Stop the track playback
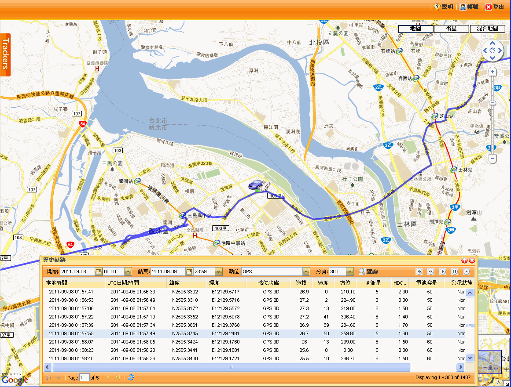 467,271
